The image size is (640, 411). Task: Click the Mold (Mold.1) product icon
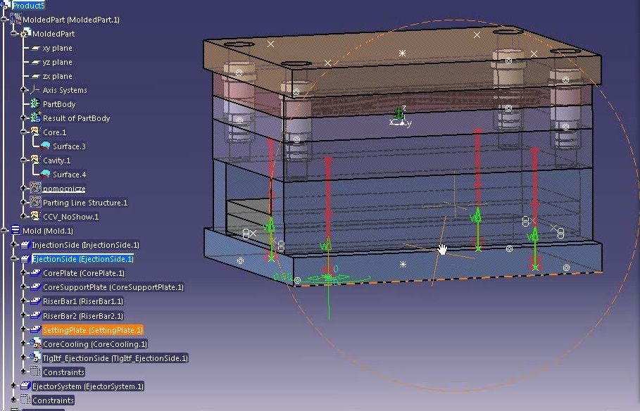(15, 231)
